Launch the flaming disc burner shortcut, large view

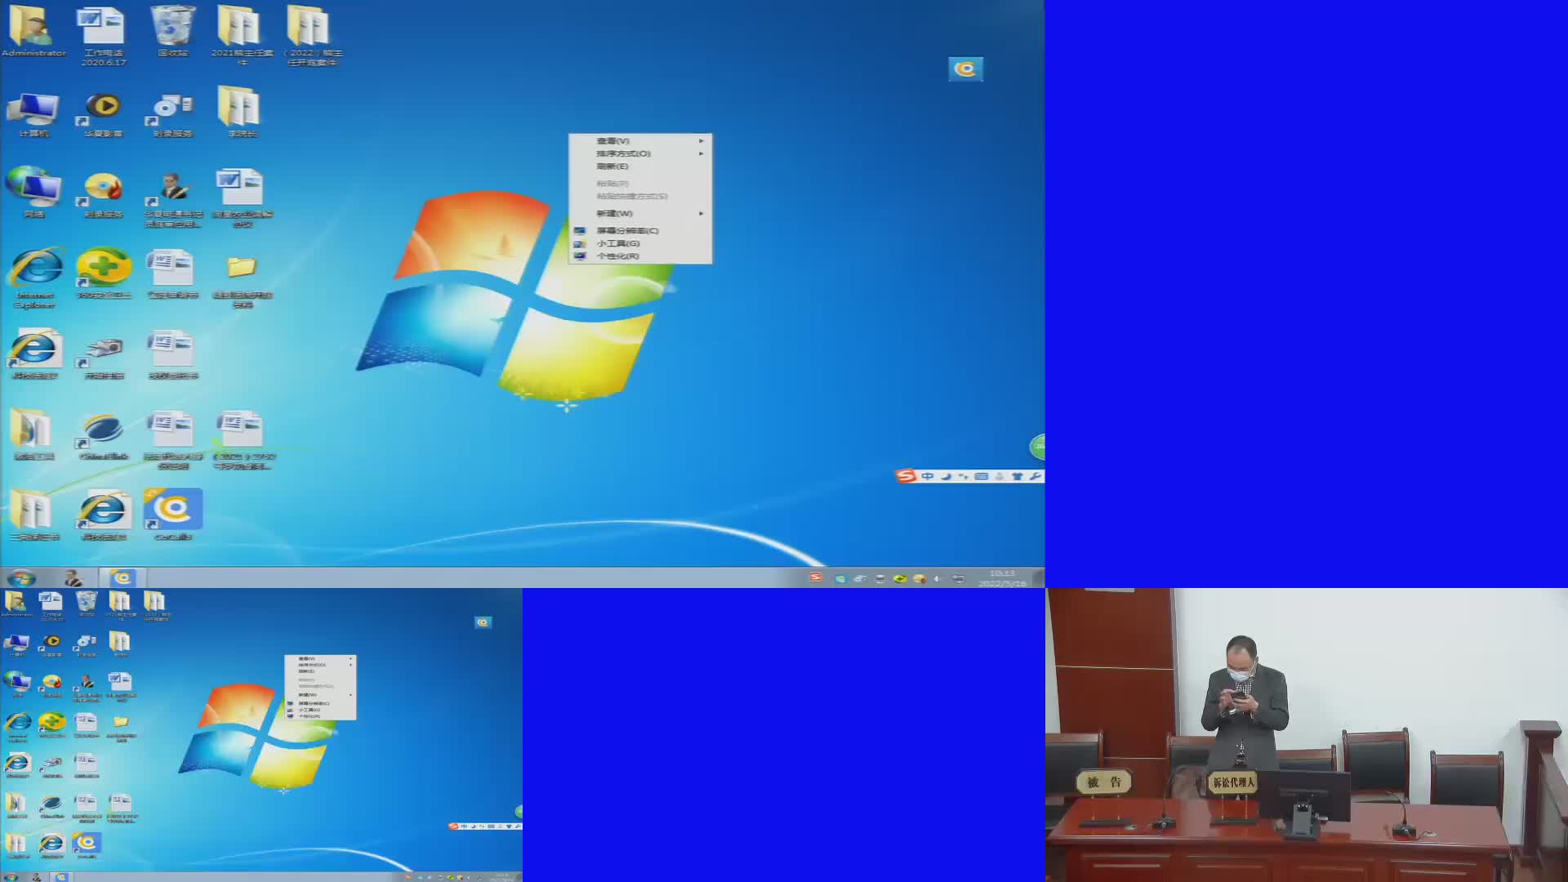[x=103, y=194]
